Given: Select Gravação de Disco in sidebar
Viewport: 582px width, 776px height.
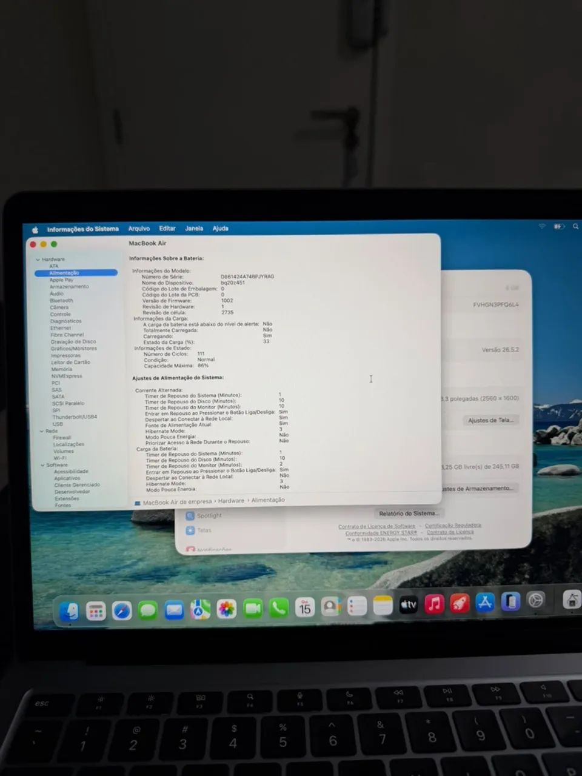Looking at the screenshot, I should point(73,342).
